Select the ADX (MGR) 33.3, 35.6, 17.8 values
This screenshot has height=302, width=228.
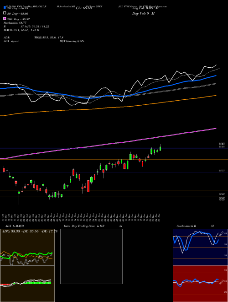point(48,38)
